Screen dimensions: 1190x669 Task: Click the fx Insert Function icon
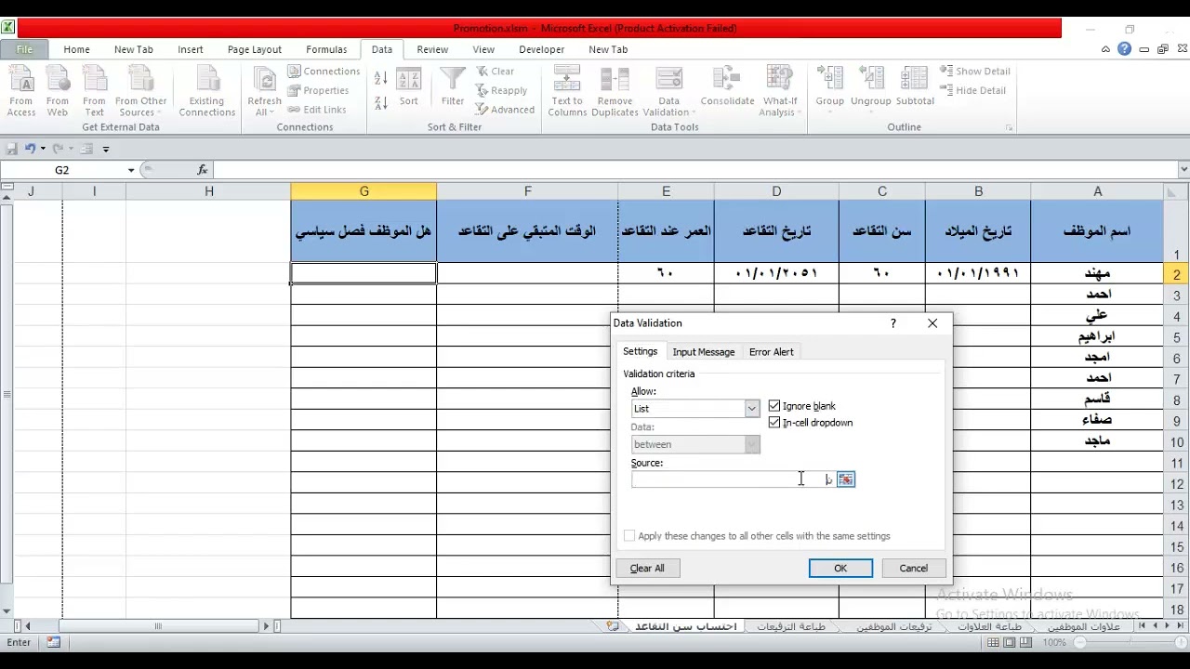point(203,170)
